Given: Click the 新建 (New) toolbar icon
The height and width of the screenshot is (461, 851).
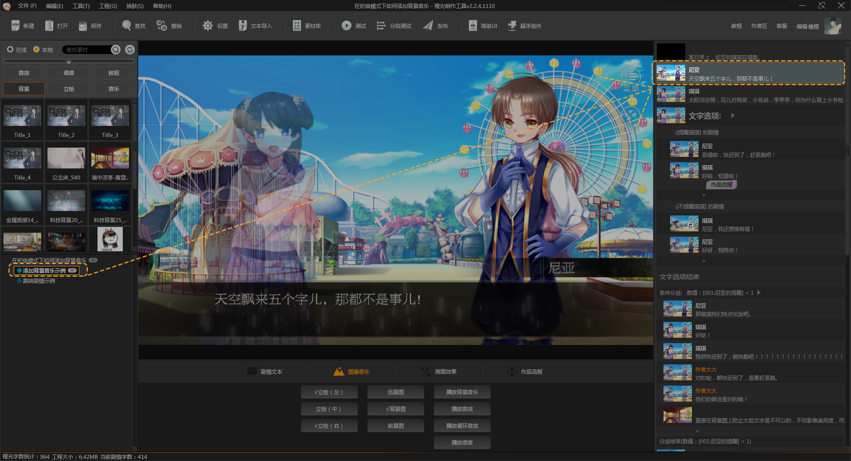Looking at the screenshot, I should coord(16,26).
